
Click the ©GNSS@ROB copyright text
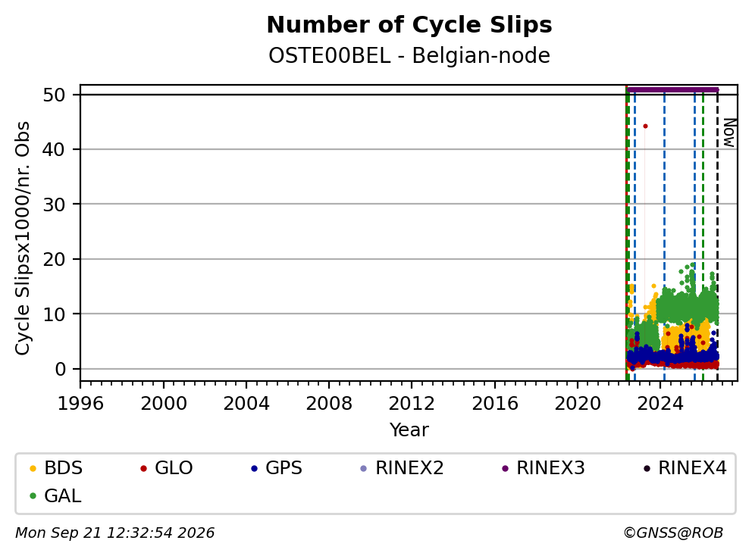673,533
